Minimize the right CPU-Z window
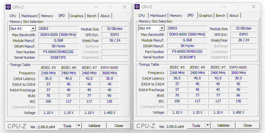The image size is (265, 133). [x=225, y=7]
